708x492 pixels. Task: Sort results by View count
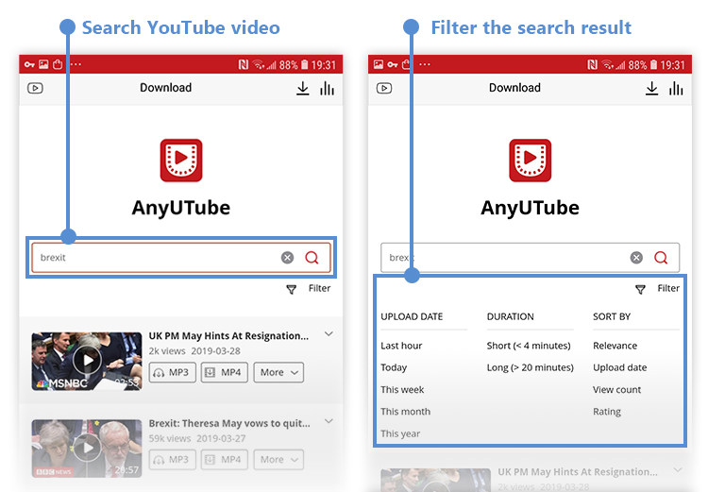click(616, 389)
